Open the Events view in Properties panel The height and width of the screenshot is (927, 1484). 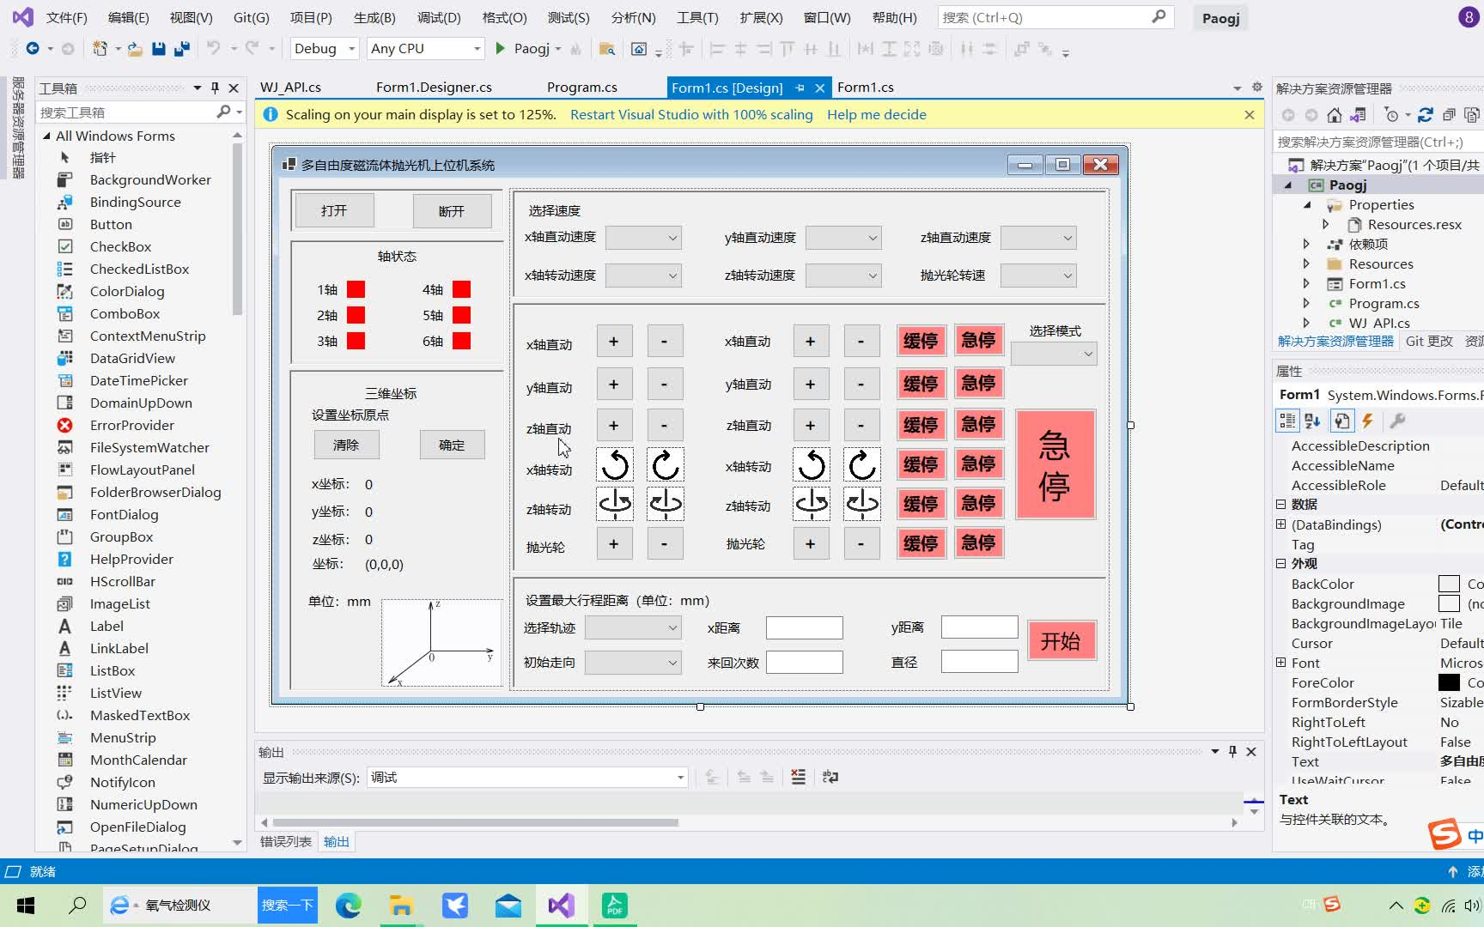point(1367,421)
